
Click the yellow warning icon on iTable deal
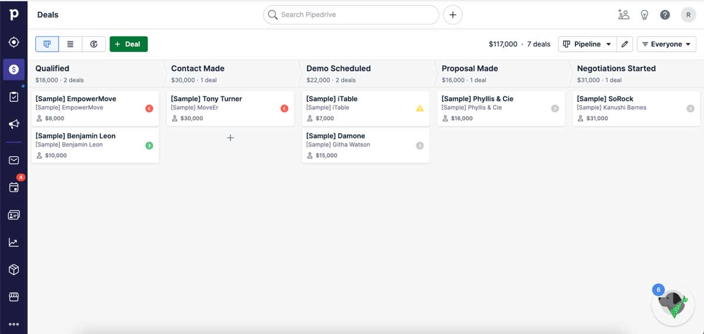(419, 108)
